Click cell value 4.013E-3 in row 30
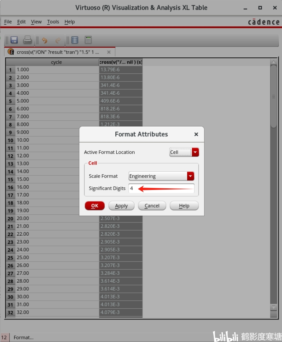 [x=121, y=297]
